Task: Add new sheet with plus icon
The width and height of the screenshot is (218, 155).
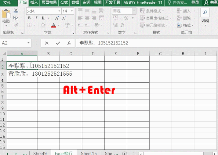Action: (x=124, y=153)
